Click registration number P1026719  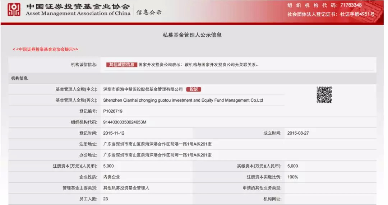coord(113,111)
